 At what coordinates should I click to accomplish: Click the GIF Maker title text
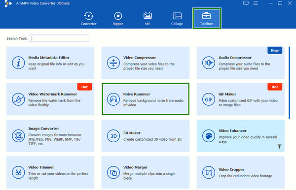(x=227, y=94)
